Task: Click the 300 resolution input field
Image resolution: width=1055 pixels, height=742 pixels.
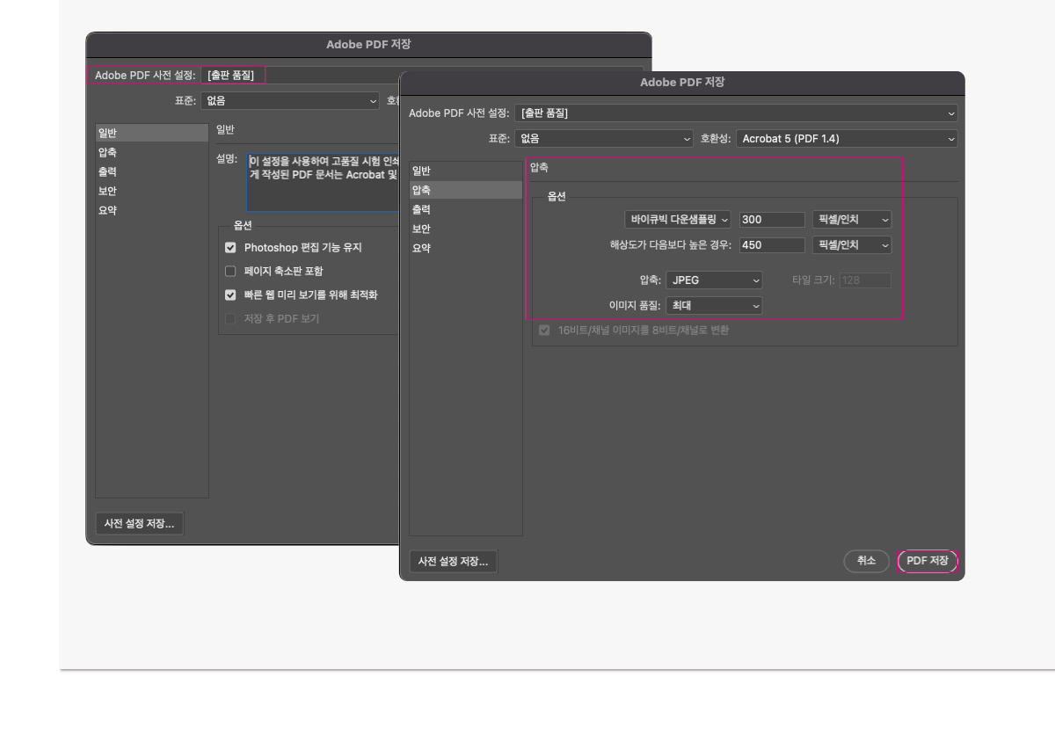Action: [772, 220]
